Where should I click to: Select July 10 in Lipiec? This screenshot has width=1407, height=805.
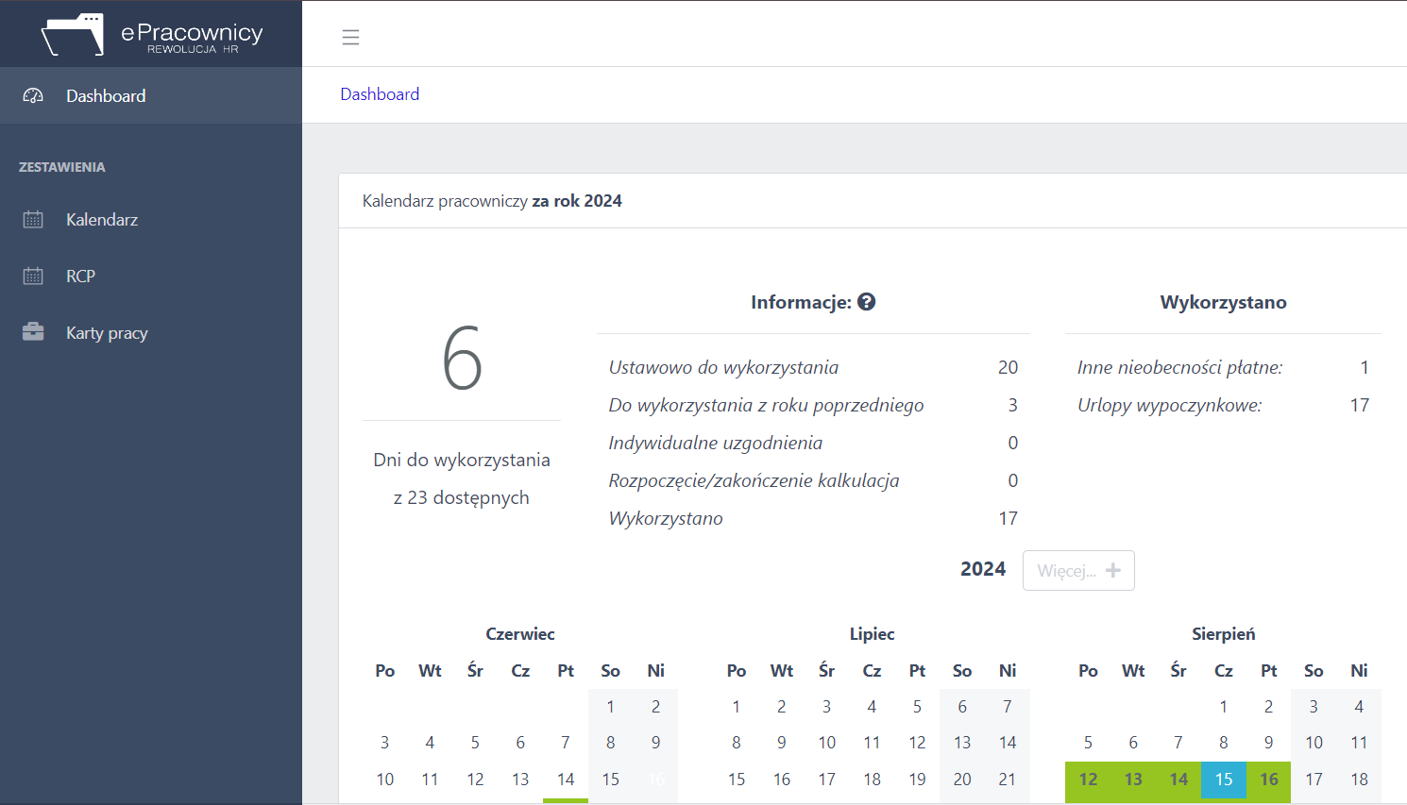pyautogui.click(x=826, y=743)
